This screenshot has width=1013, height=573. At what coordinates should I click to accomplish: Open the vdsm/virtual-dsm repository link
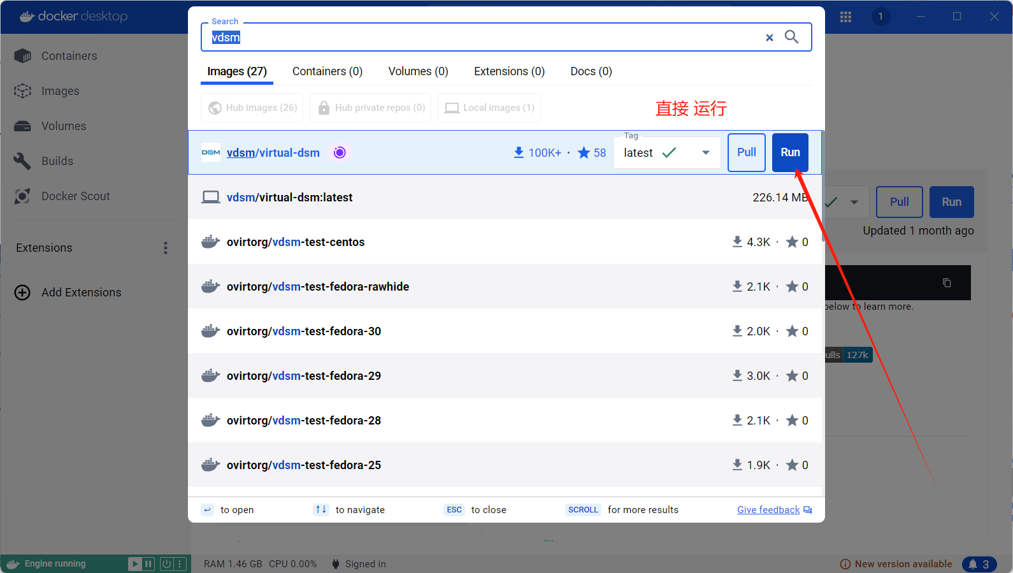[273, 152]
